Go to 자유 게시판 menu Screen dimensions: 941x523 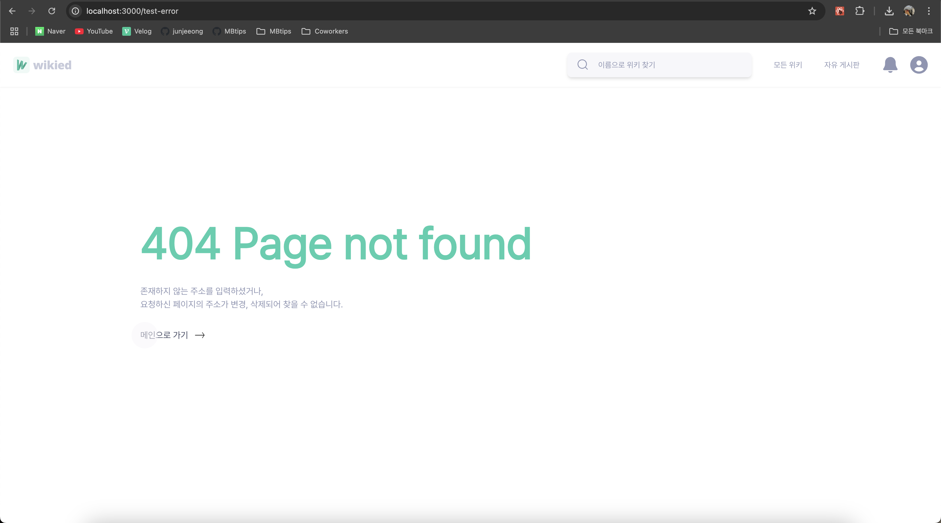pyautogui.click(x=842, y=65)
